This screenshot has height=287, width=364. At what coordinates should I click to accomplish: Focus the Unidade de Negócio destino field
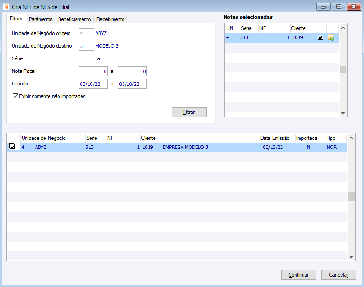(86, 46)
